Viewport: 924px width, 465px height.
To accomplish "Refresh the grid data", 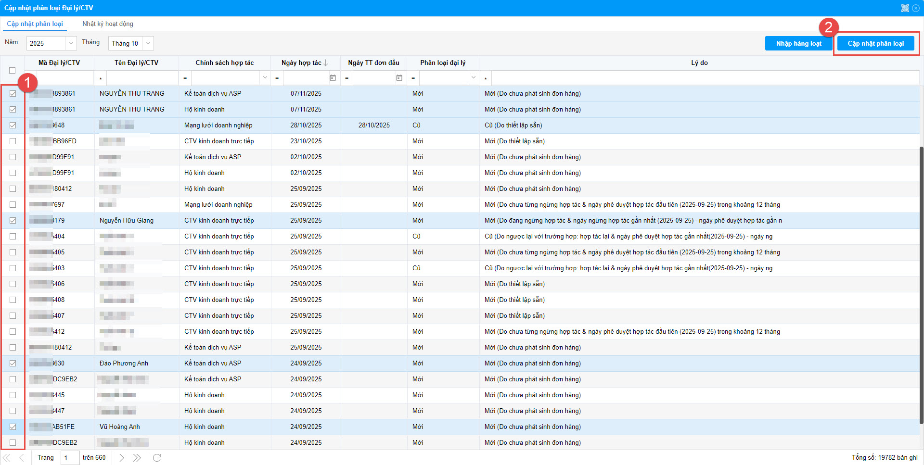I will pos(157,457).
